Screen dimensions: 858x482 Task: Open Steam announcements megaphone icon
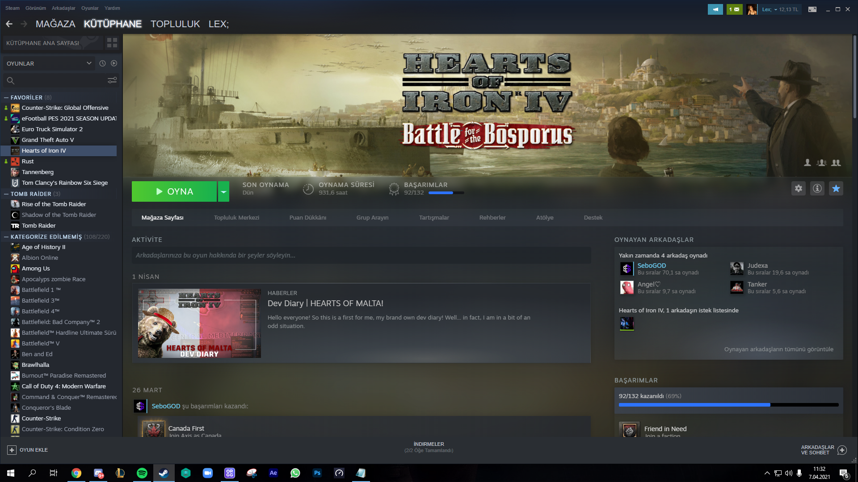pos(715,9)
